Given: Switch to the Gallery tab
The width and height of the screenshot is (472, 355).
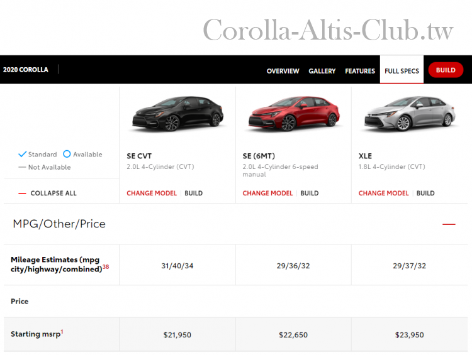Looking at the screenshot, I should pos(322,71).
